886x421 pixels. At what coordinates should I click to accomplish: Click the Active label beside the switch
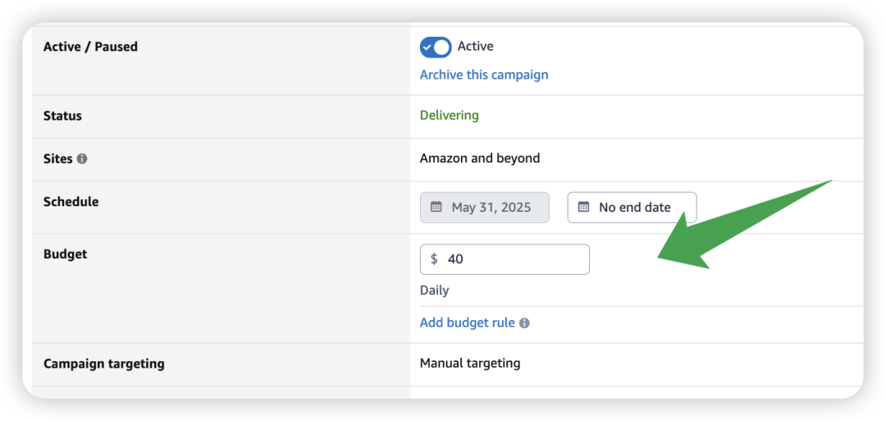[x=475, y=47]
